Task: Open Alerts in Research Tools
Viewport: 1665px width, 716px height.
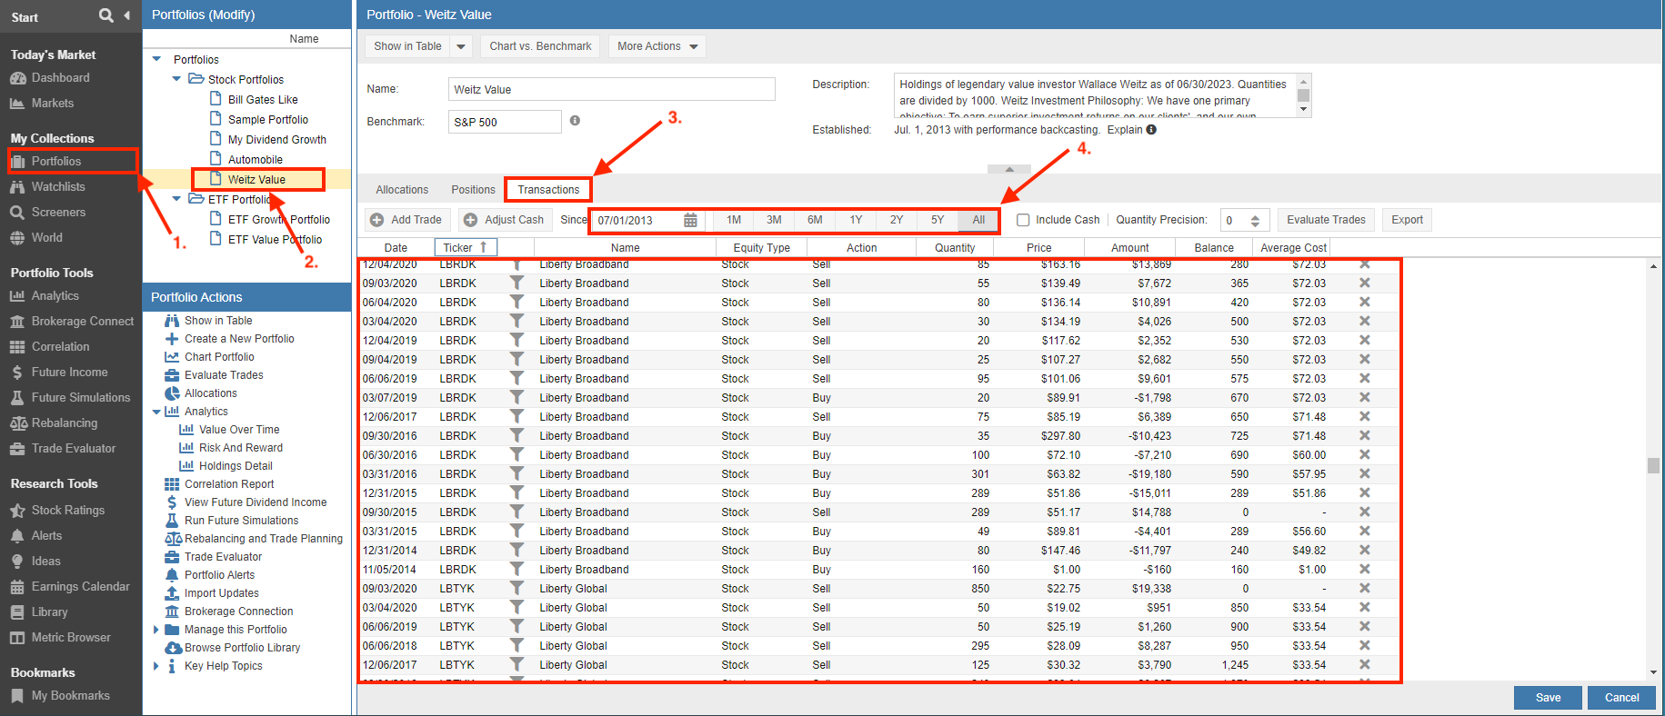Action: click(x=46, y=536)
